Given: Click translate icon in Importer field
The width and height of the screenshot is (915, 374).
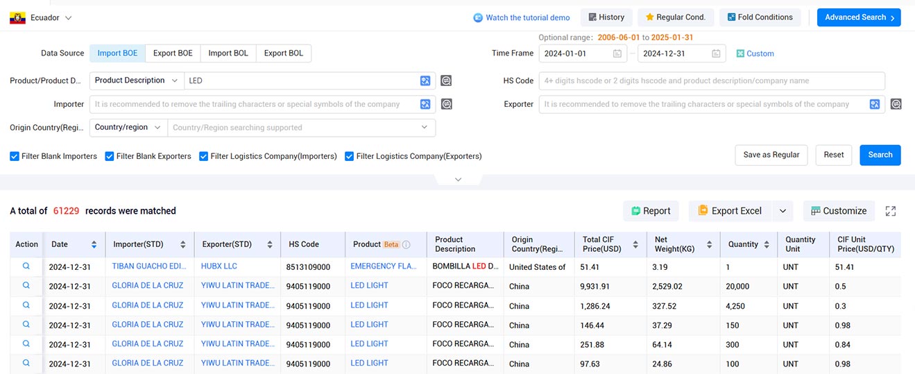Looking at the screenshot, I should 425,105.
